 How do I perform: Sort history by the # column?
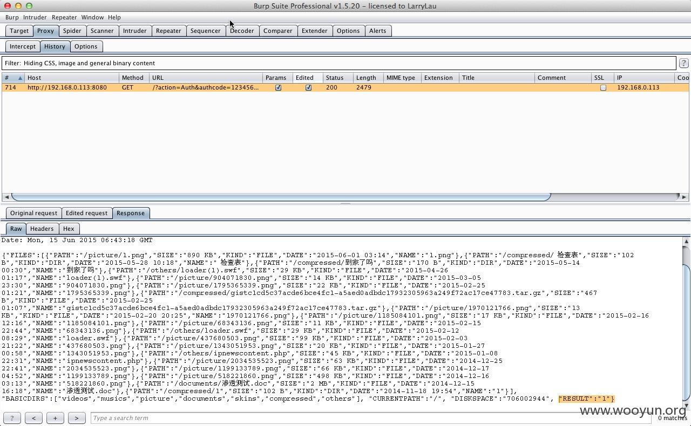[13, 78]
